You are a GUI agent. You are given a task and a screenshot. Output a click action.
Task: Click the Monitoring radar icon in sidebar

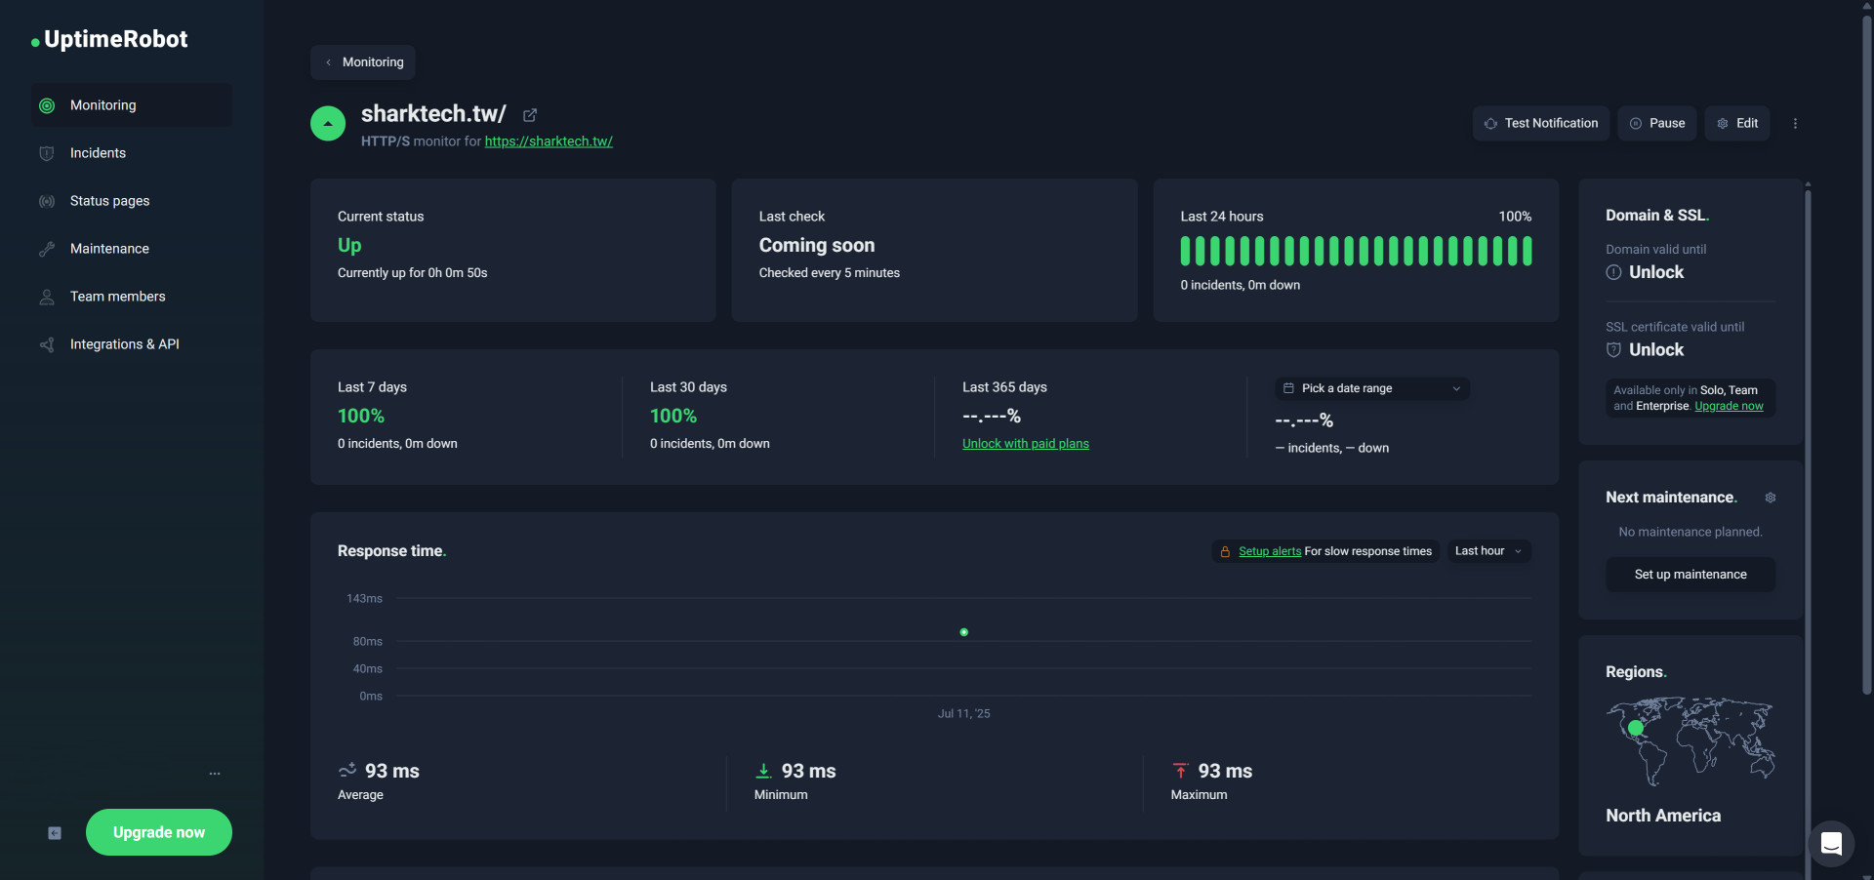coord(47,105)
